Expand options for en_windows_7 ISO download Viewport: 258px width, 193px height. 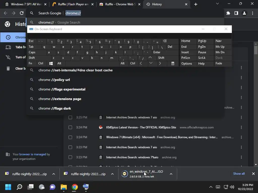(171, 174)
